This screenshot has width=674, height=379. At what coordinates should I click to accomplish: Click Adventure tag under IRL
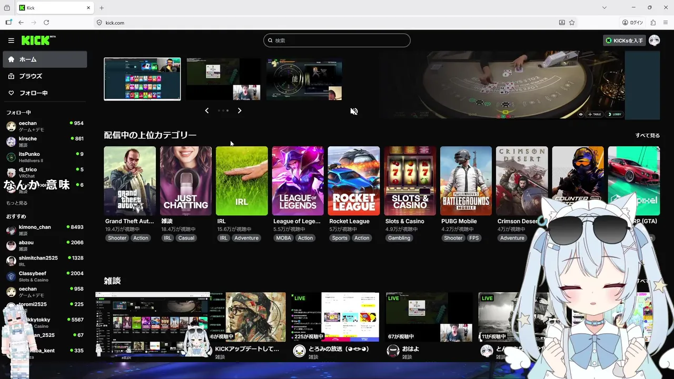[246, 238]
